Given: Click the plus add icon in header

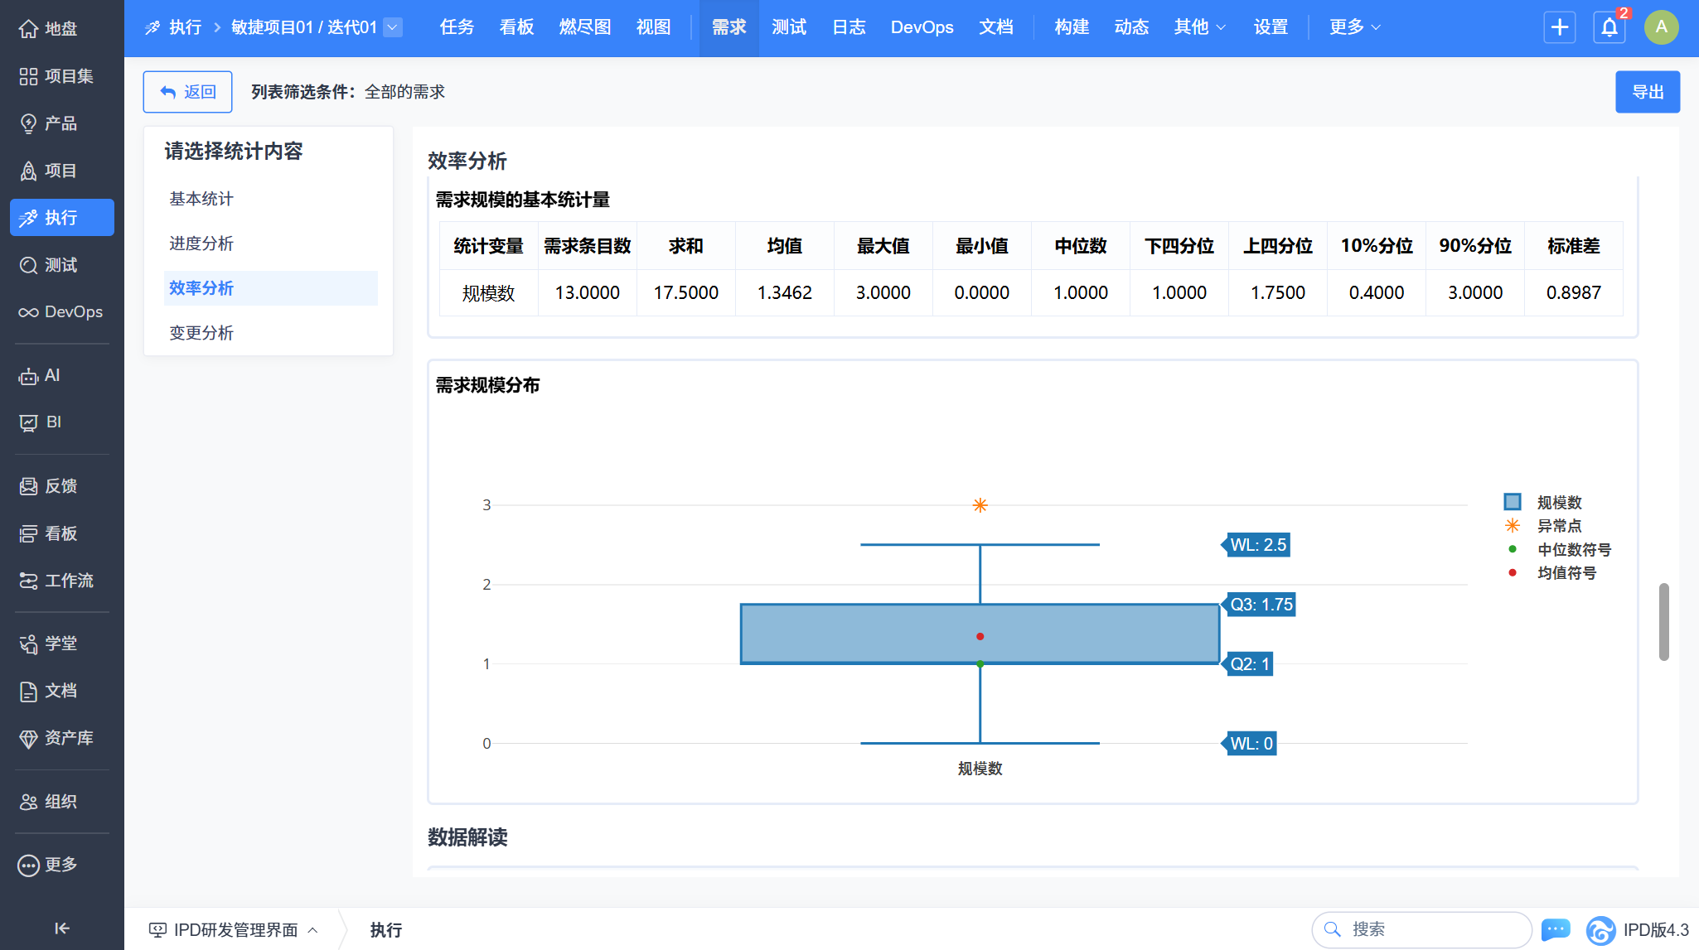Looking at the screenshot, I should (1559, 27).
